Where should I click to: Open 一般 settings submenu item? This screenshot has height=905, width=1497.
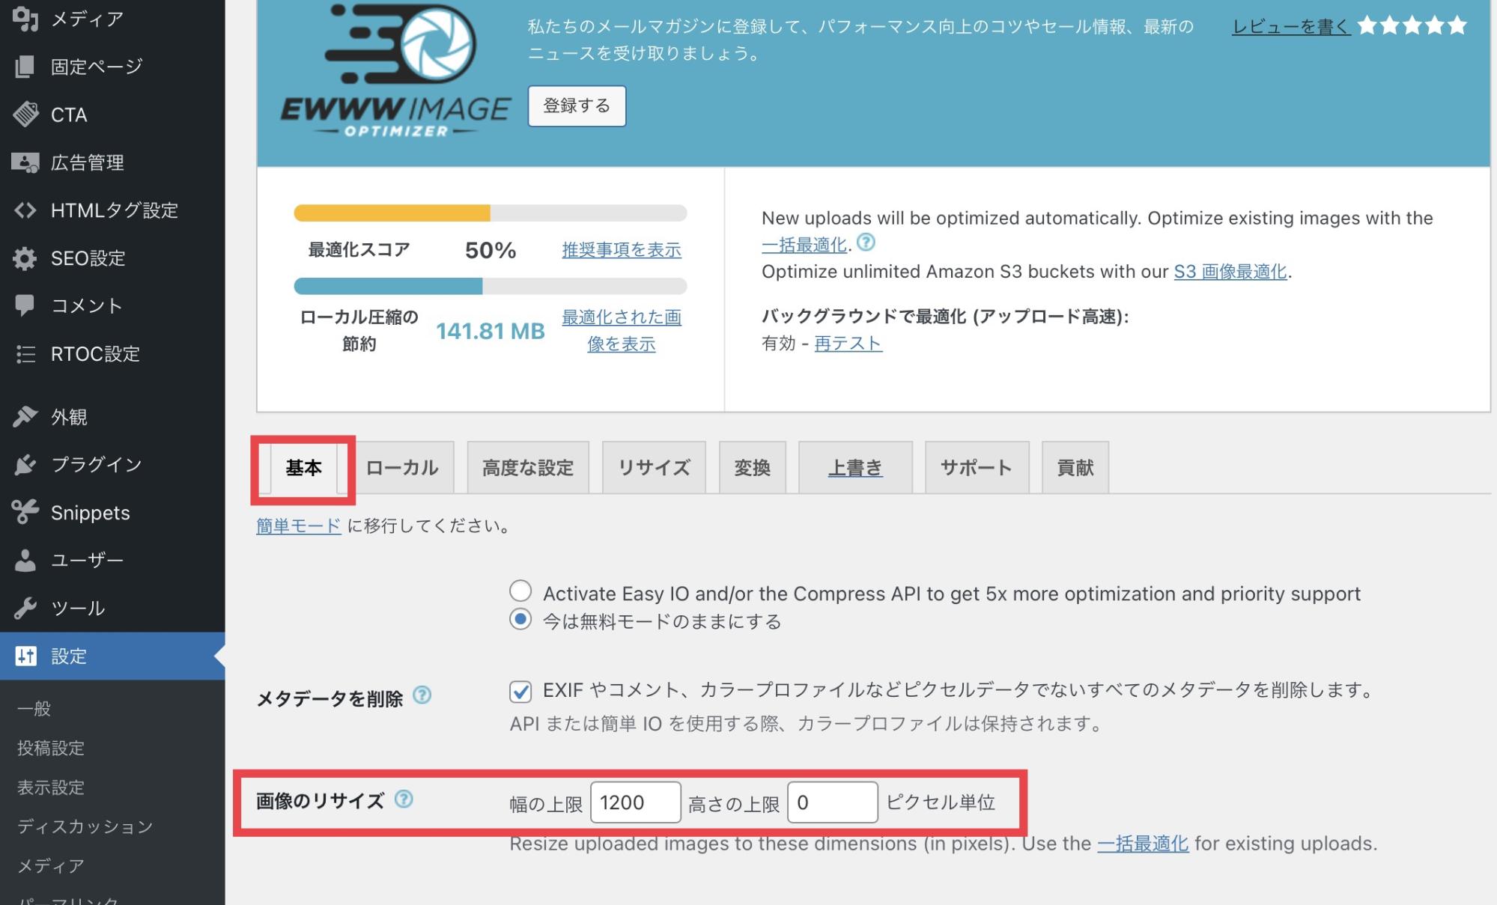click(x=34, y=708)
